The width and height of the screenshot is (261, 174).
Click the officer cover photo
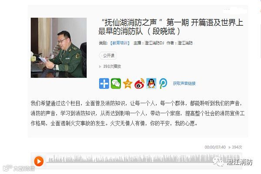[x=59, y=48]
